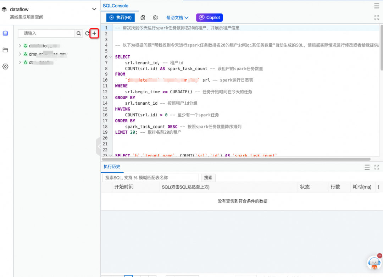
Task: Open the dataflow workspace dropdown
Action: [94, 9]
